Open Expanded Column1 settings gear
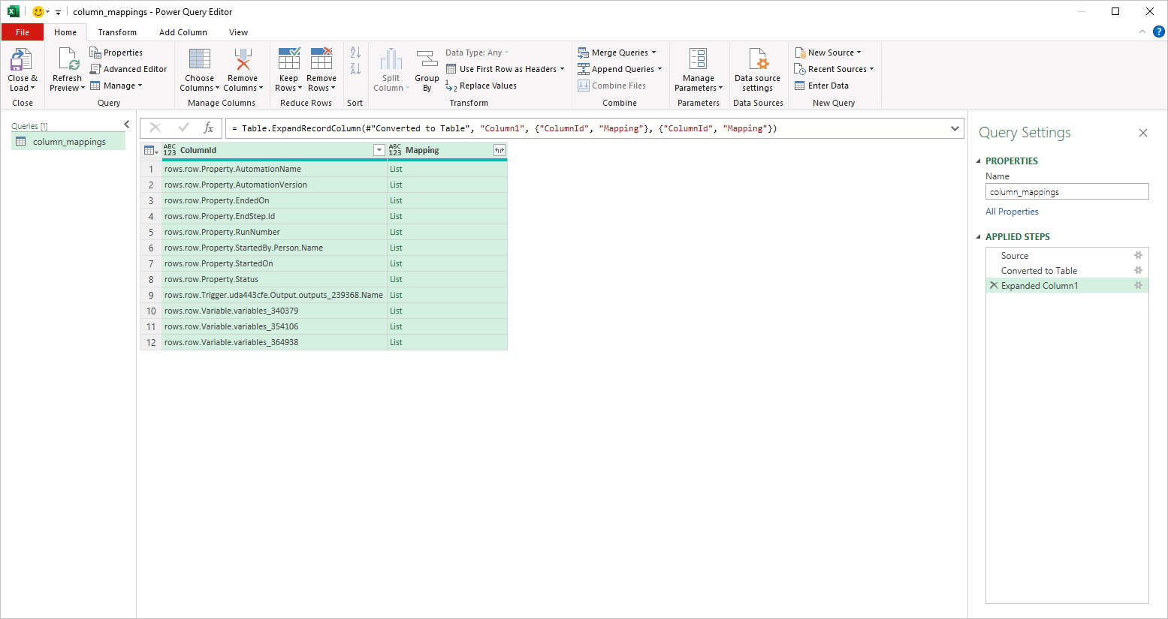The image size is (1168, 619). [x=1138, y=286]
